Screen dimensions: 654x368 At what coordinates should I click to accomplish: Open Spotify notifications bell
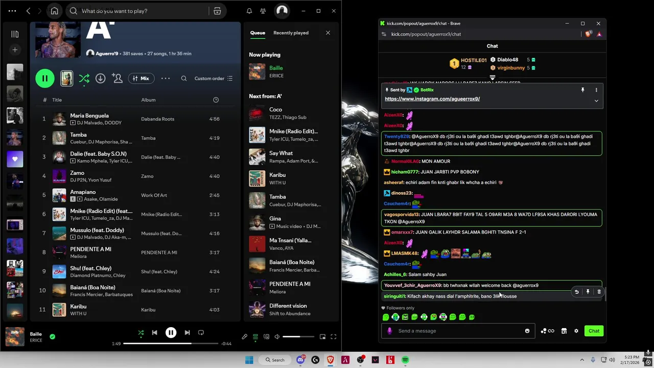(x=249, y=11)
